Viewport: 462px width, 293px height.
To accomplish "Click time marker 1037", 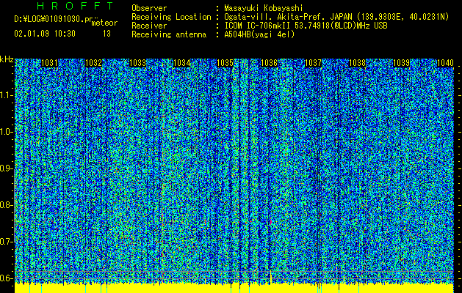I will (x=313, y=62).
